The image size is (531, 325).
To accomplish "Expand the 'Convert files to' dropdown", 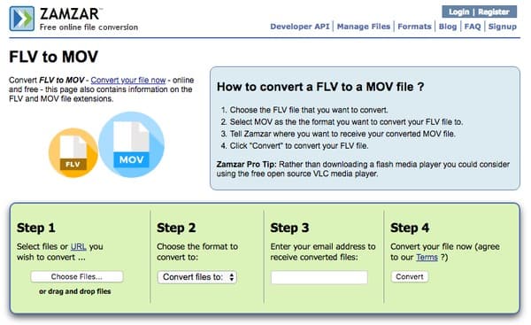I will point(197,277).
